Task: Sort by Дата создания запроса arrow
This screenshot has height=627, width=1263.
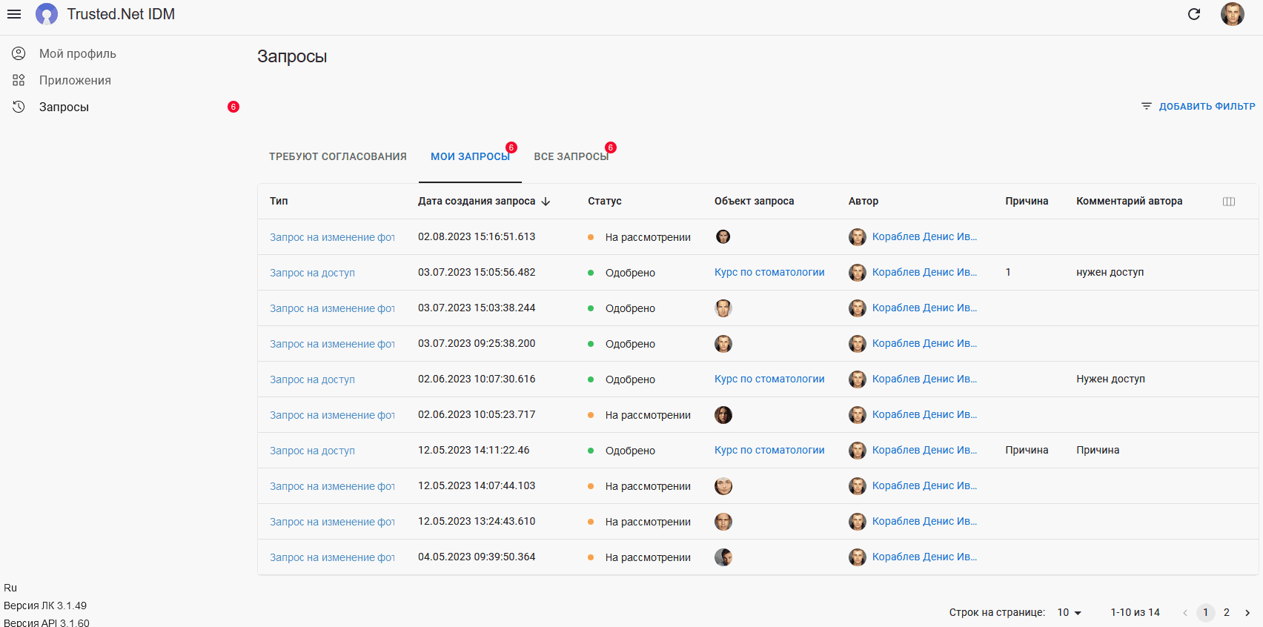Action: 546,202
